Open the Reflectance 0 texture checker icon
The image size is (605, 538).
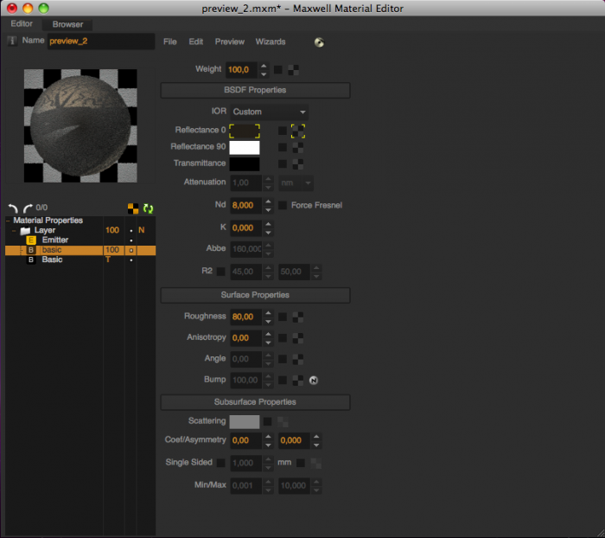pyautogui.click(x=298, y=131)
